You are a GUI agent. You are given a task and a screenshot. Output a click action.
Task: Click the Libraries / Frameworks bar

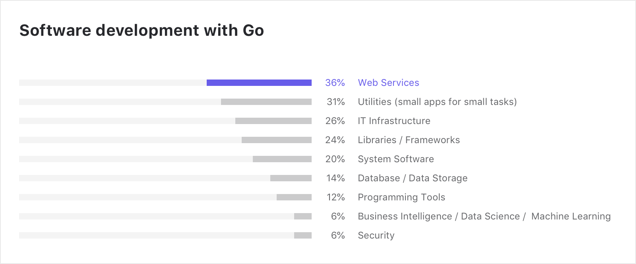click(277, 140)
